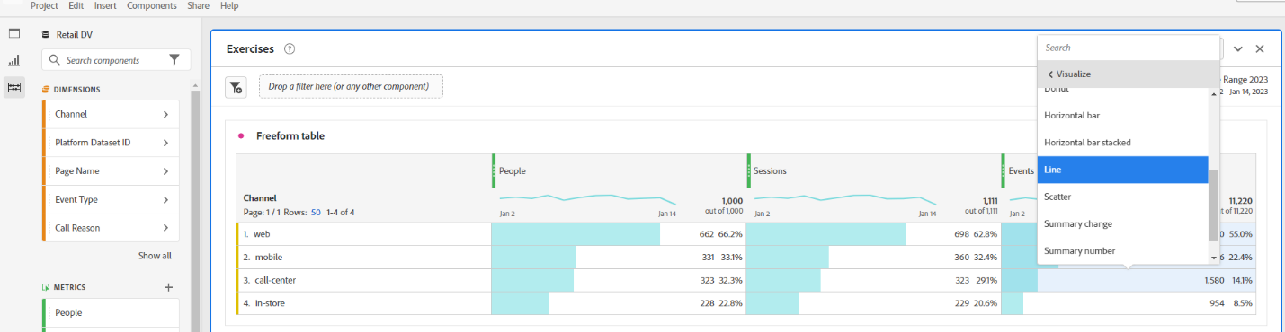
Task: Select Summary number visualization
Action: 1122,251
